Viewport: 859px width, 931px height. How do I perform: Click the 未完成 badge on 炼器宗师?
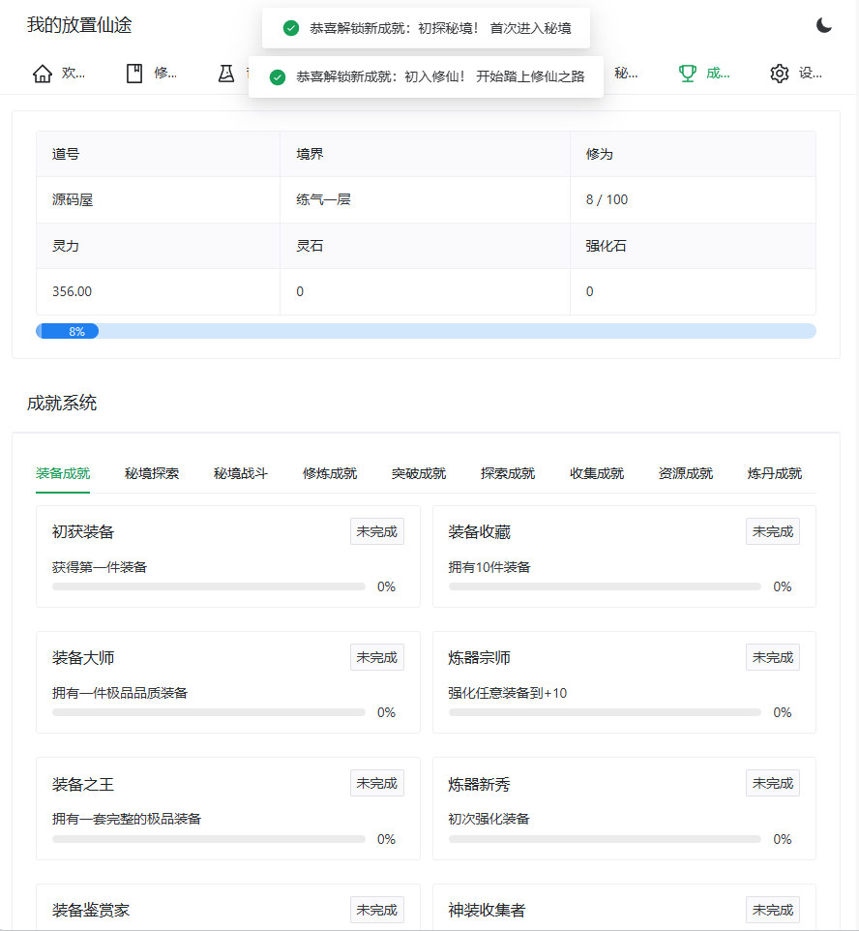[772, 656]
